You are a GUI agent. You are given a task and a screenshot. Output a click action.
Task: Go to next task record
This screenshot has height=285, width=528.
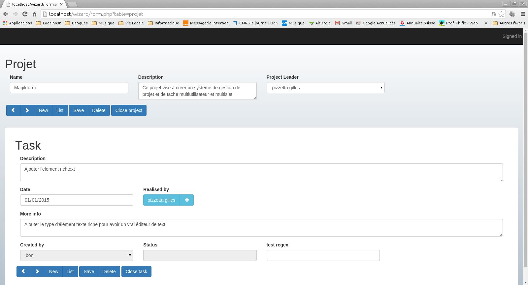click(38, 271)
